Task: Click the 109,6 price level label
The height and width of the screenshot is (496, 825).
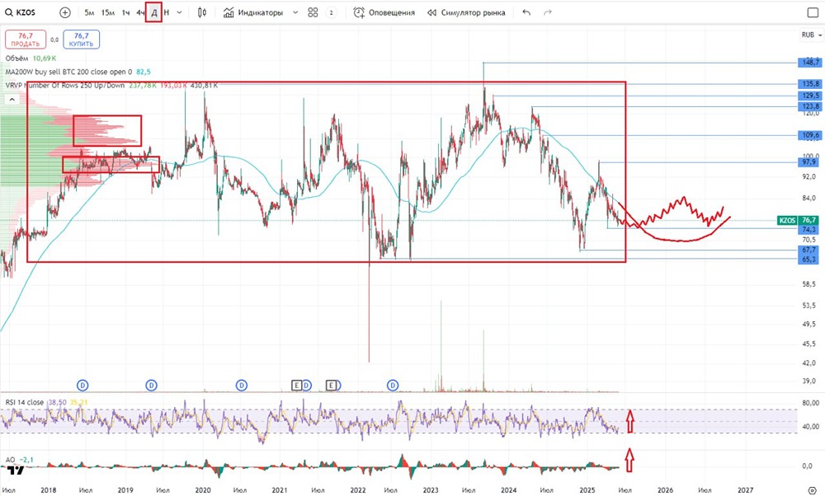Action: [809, 136]
